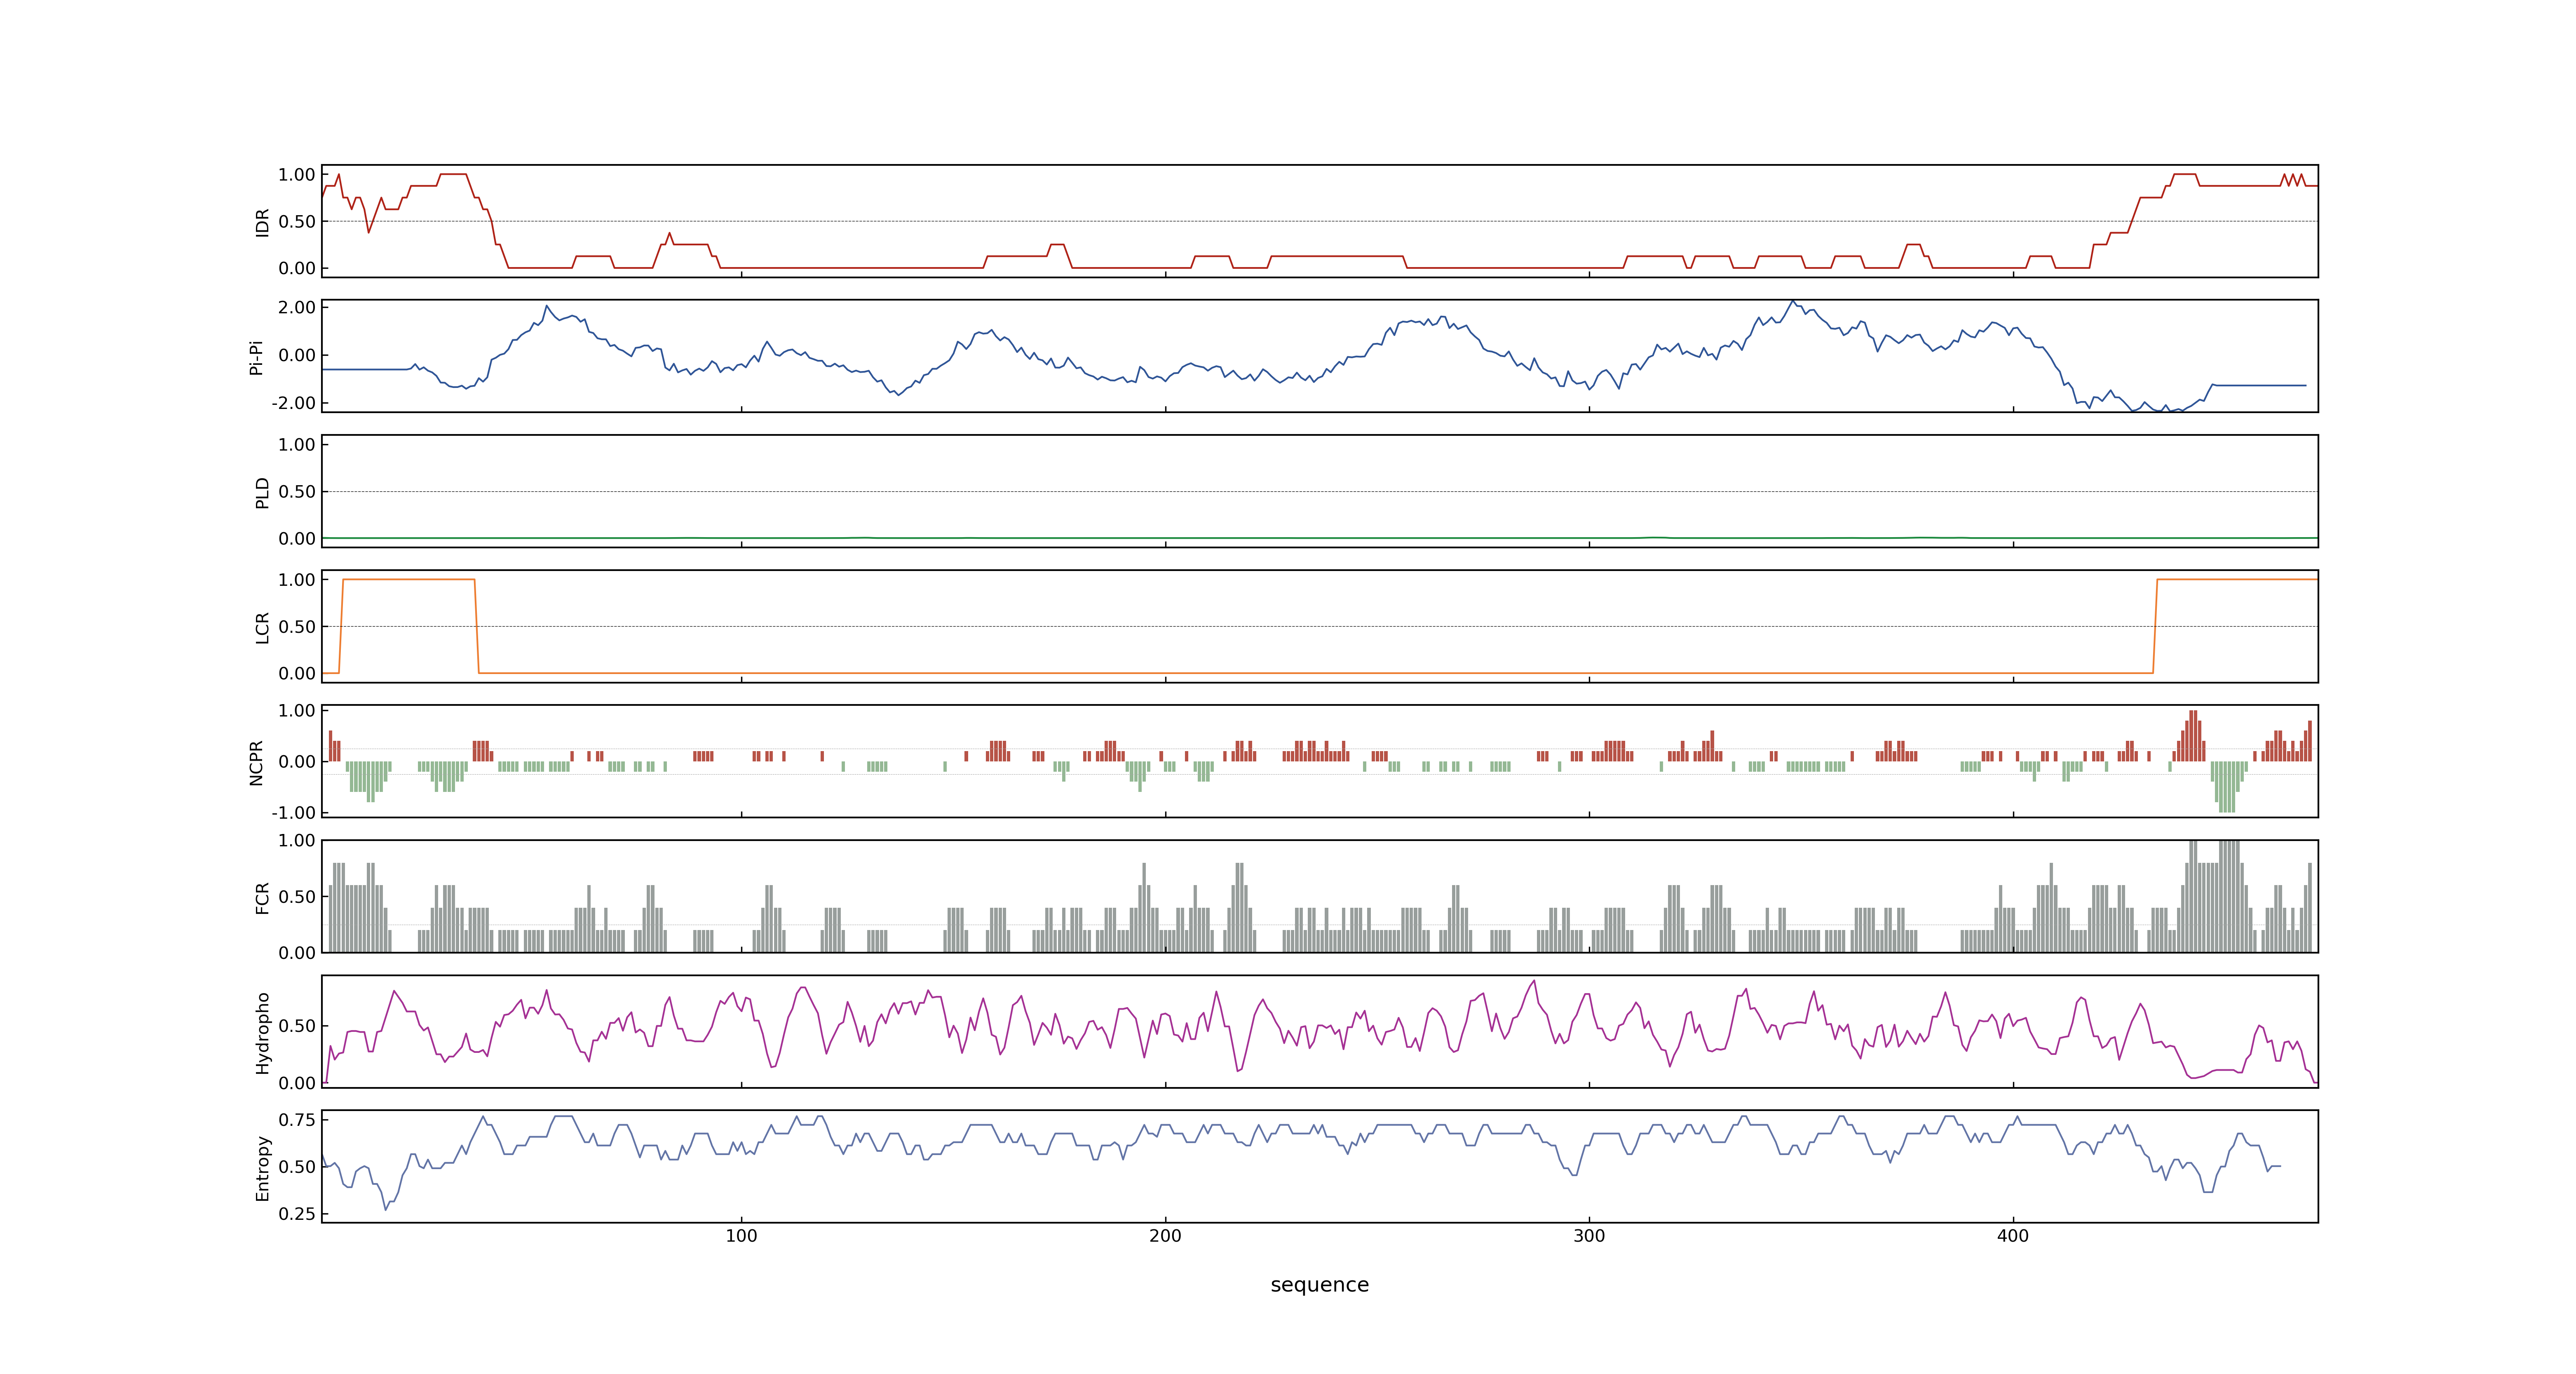Image resolution: width=2576 pixels, height=1374 pixels.
Task: Click the x-axis tick label 100
Action: 741,1236
